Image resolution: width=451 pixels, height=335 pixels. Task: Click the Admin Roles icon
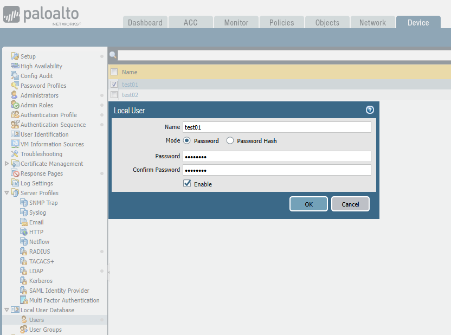click(15, 105)
